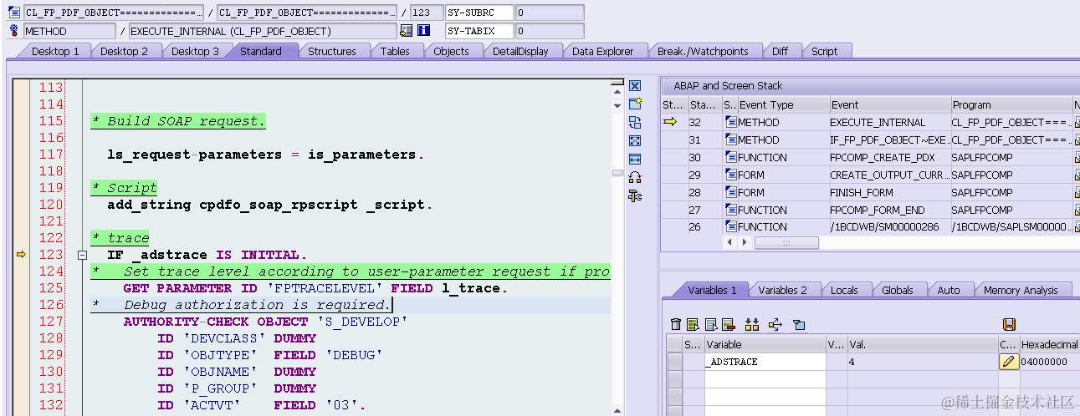
Task: Click the stack table scroll-right arrow
Action: click(744, 242)
